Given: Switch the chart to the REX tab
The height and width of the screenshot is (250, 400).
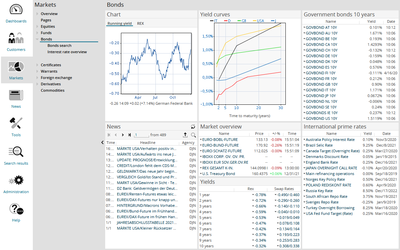Looking at the screenshot, I should (140, 23).
